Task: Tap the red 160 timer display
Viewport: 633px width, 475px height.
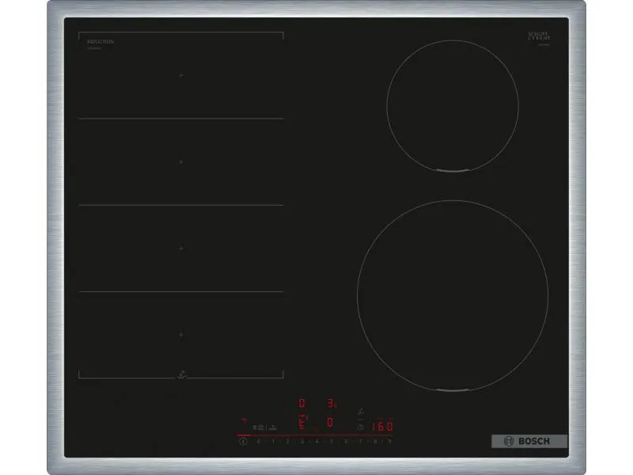Action: [x=382, y=426]
